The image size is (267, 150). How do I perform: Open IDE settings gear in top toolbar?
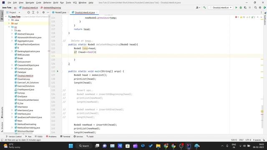click(x=260, y=7)
